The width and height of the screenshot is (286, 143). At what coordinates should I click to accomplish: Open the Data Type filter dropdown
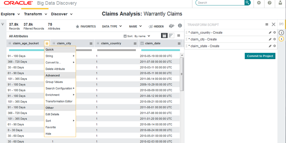(112, 26)
